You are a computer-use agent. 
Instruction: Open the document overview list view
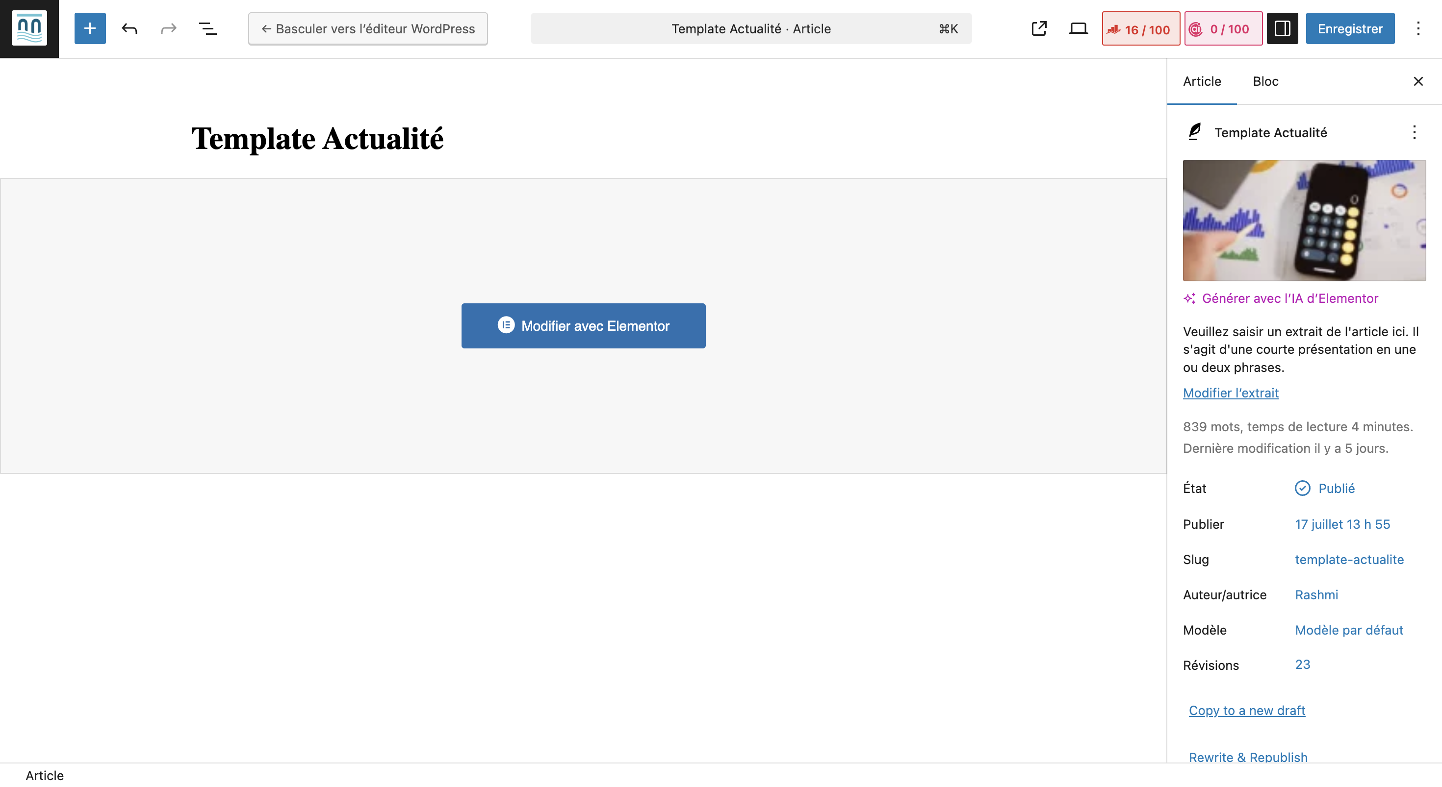[207, 28]
